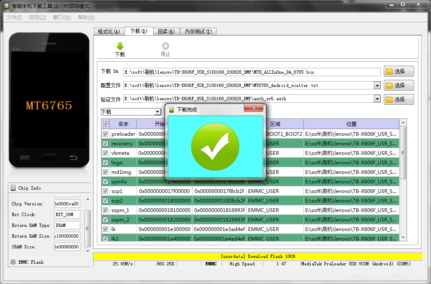431x284 pixels.
Task: Close the download complete dialog
Action: [254, 108]
